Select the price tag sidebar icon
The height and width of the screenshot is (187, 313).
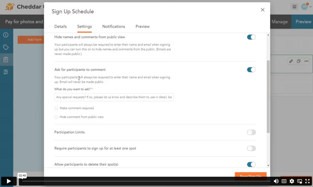tap(6, 47)
